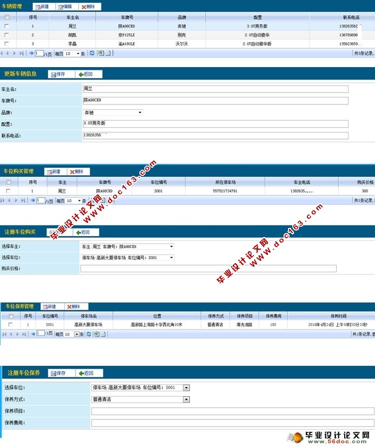Check the row for owner 周兰 in 车辆管理
This screenshot has height=447, width=375.
click(x=6, y=26)
